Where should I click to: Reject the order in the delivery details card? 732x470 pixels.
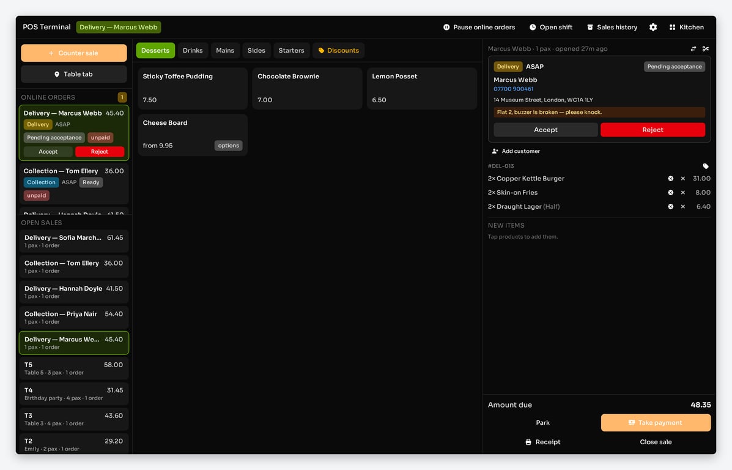click(653, 130)
